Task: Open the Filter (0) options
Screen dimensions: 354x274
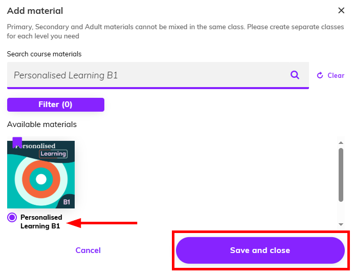Action: click(55, 104)
